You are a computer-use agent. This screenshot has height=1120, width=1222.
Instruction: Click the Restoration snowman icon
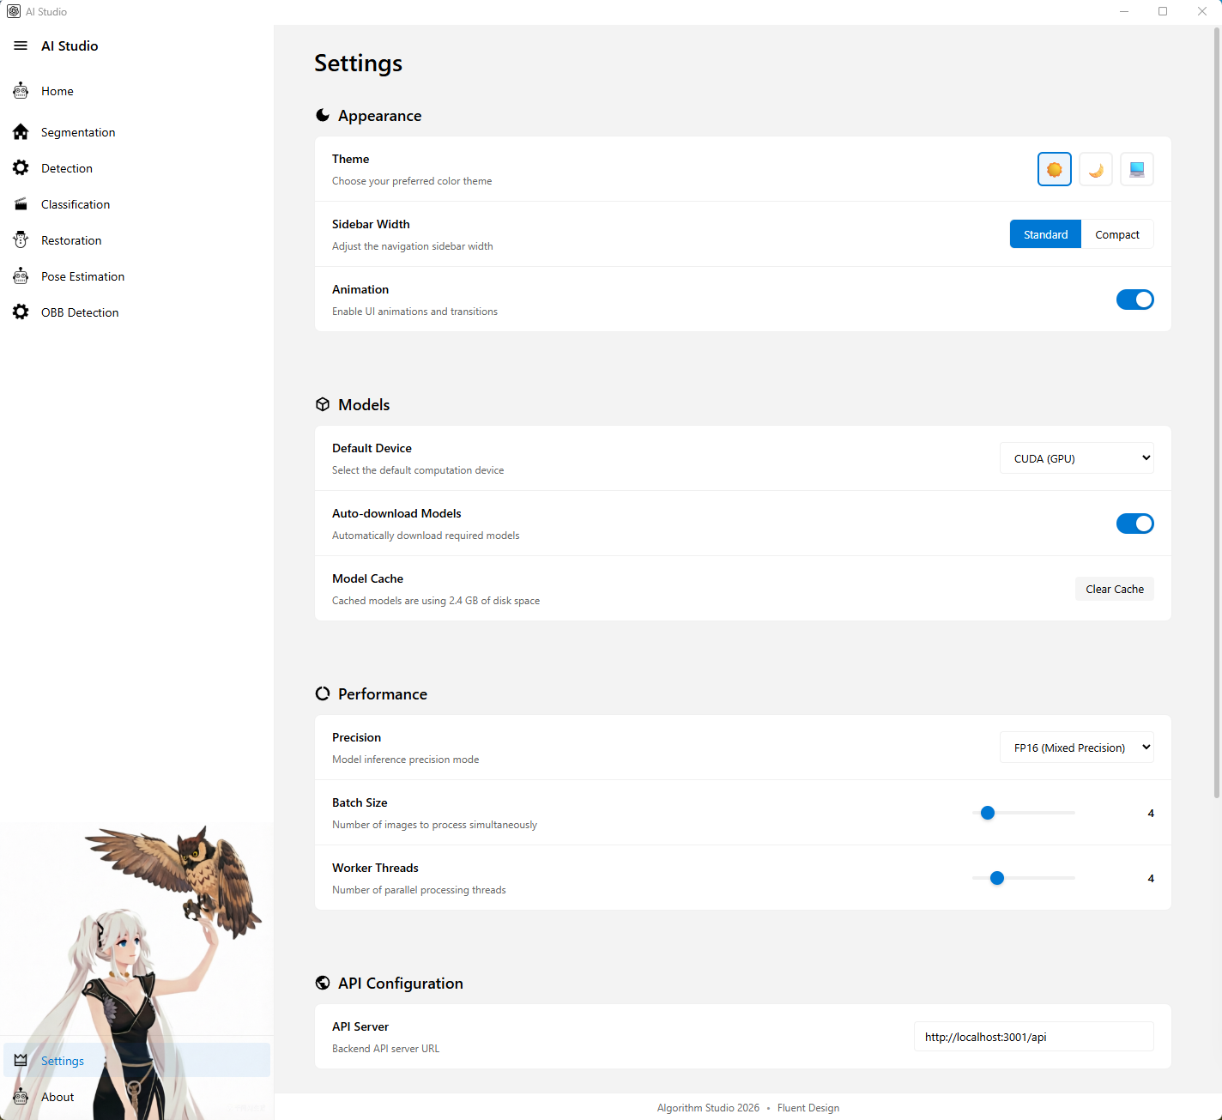point(21,240)
